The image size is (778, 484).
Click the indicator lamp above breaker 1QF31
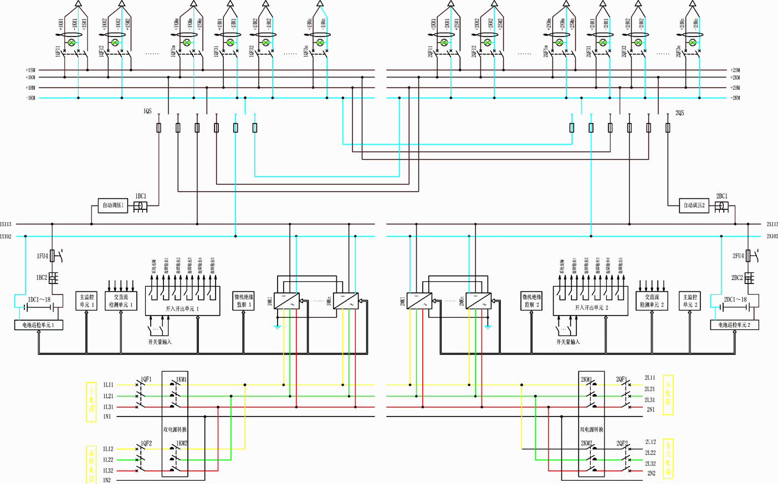230,42
